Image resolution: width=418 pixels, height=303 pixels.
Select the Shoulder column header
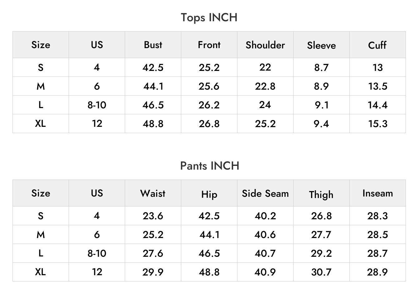pyautogui.click(x=265, y=45)
